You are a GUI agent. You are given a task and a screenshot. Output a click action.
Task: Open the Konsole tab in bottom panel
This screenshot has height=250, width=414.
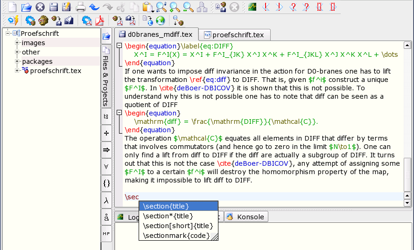(246, 217)
